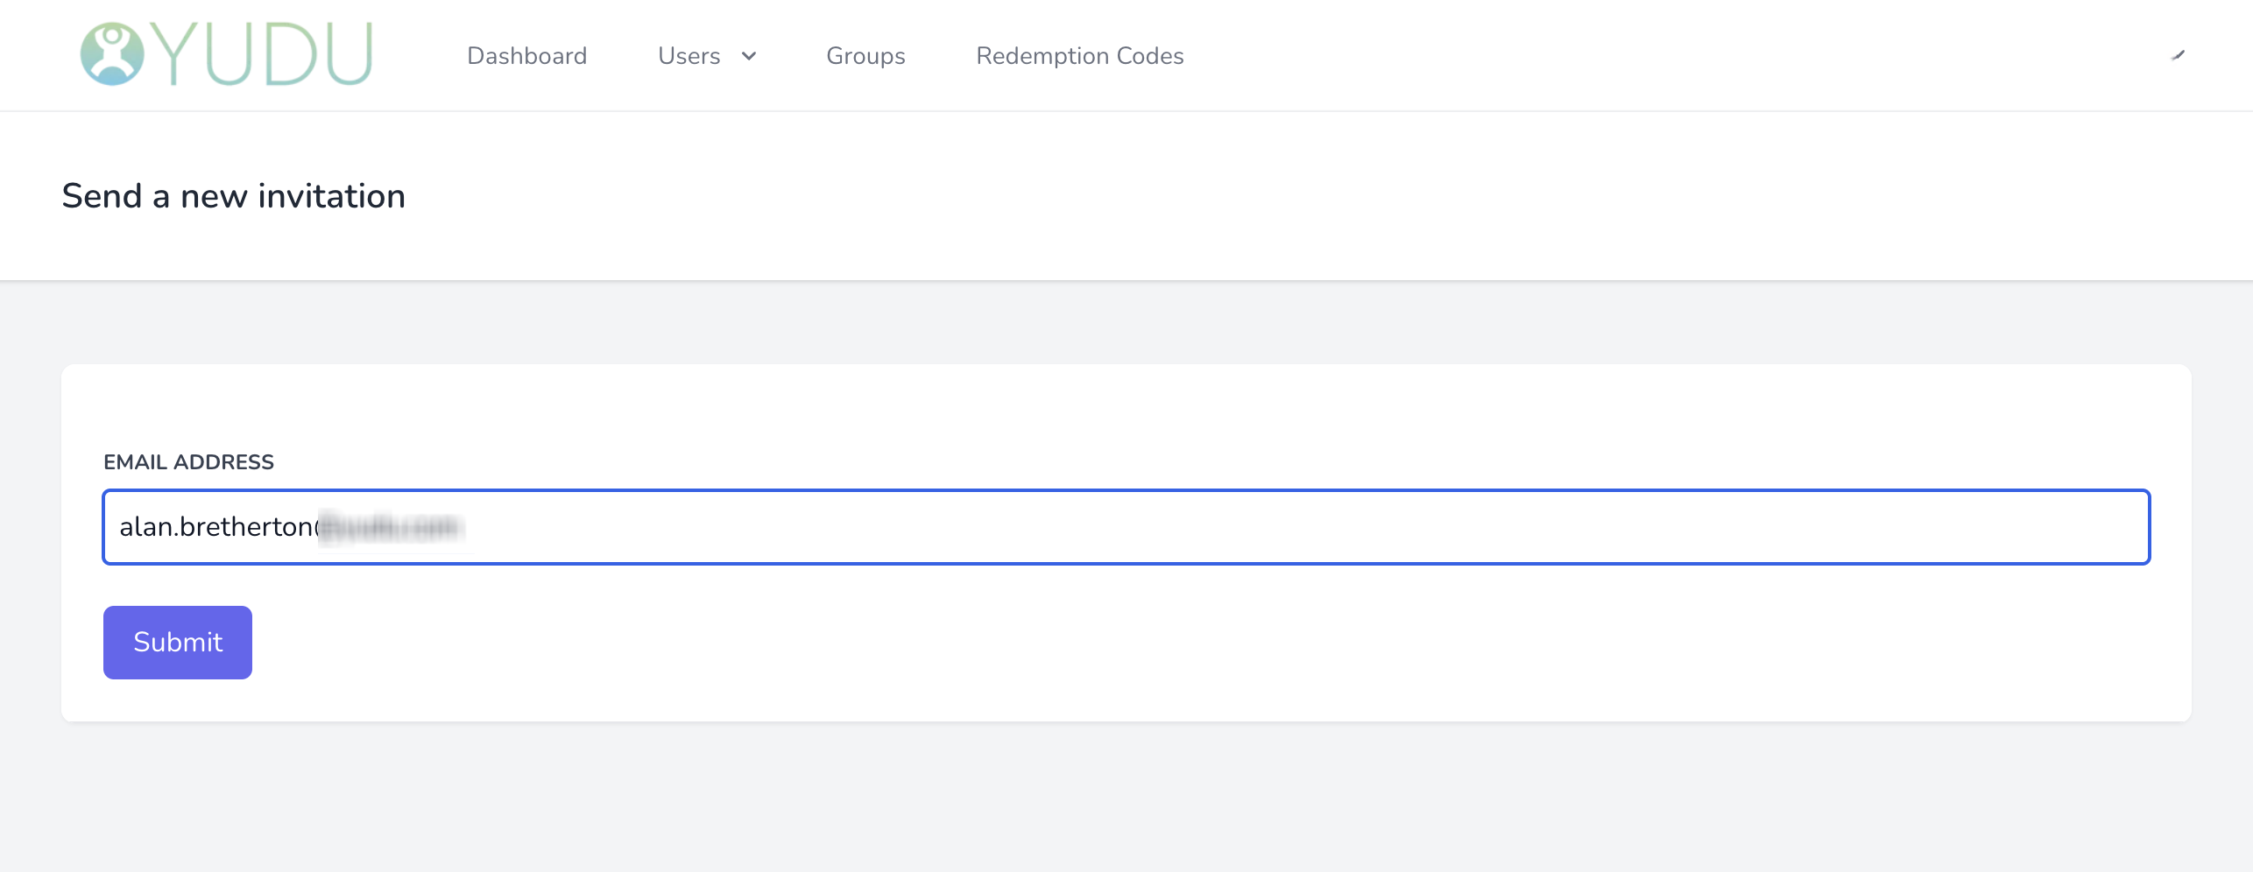Open the YUDU home via logo

223,53
